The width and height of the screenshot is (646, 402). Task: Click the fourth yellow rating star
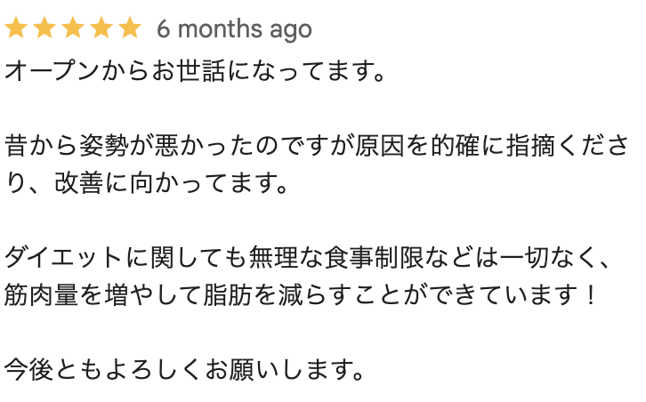[x=101, y=28]
